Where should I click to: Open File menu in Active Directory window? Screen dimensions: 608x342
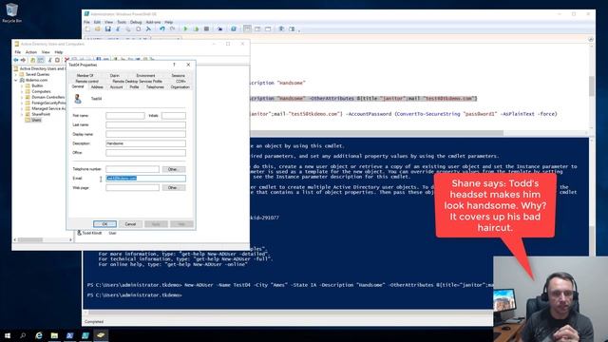click(18, 52)
